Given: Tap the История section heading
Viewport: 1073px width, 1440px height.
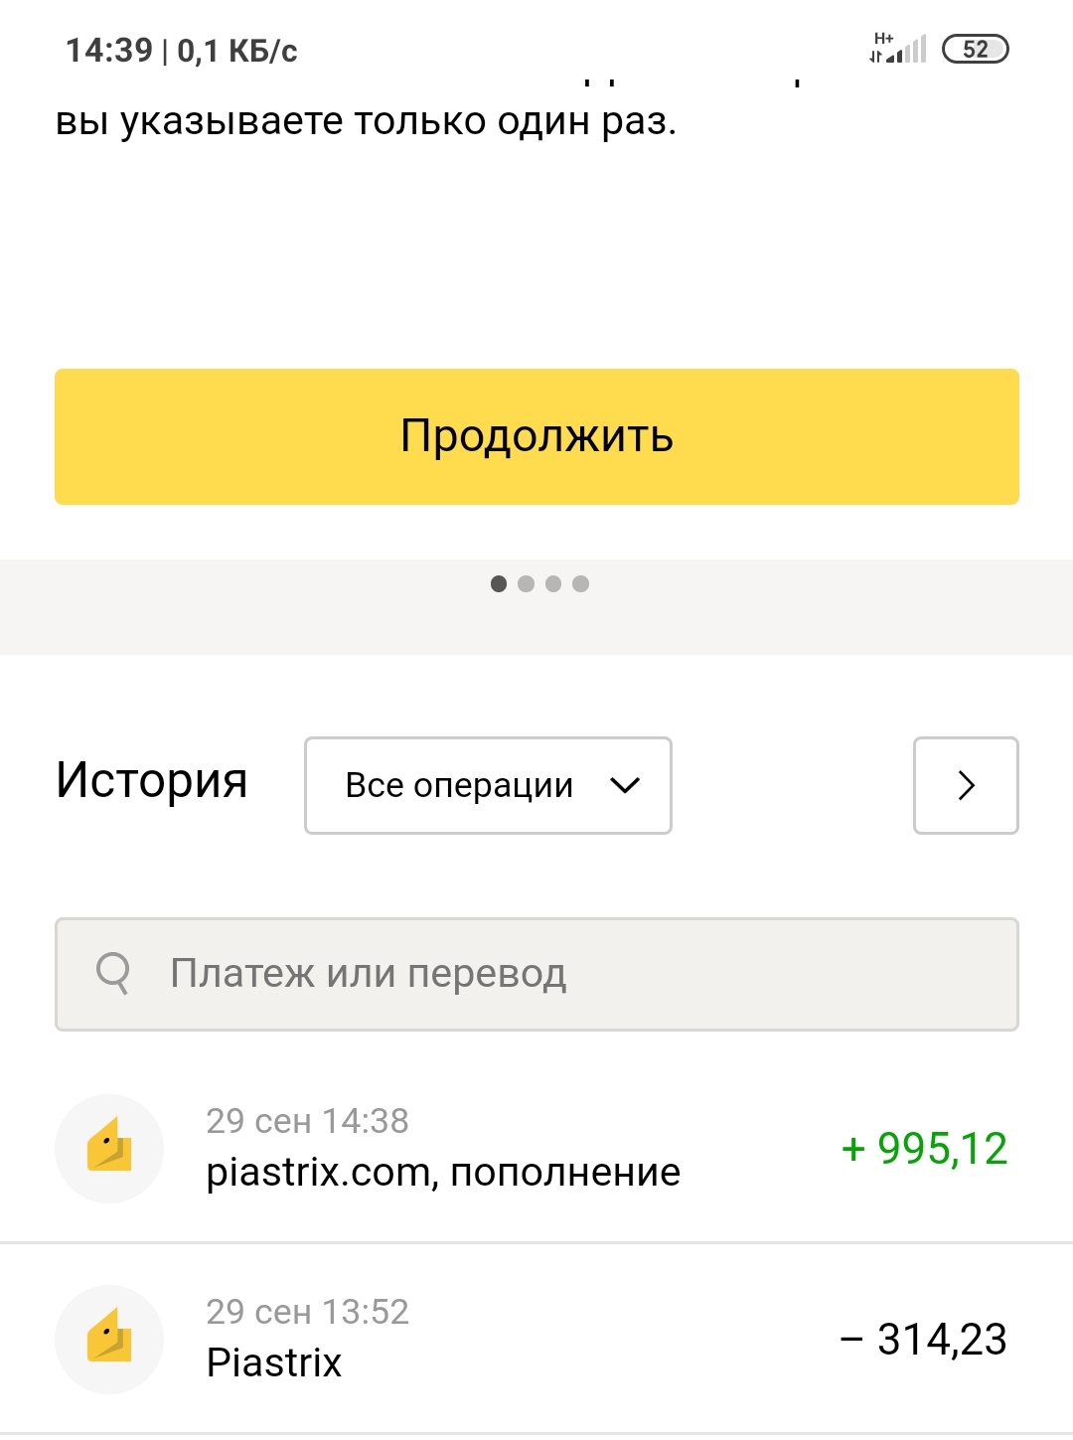Looking at the screenshot, I should (151, 780).
